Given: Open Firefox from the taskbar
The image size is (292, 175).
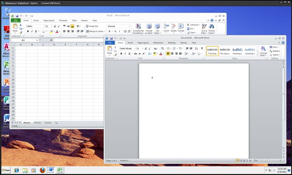Looking at the screenshot, I should [42, 170].
